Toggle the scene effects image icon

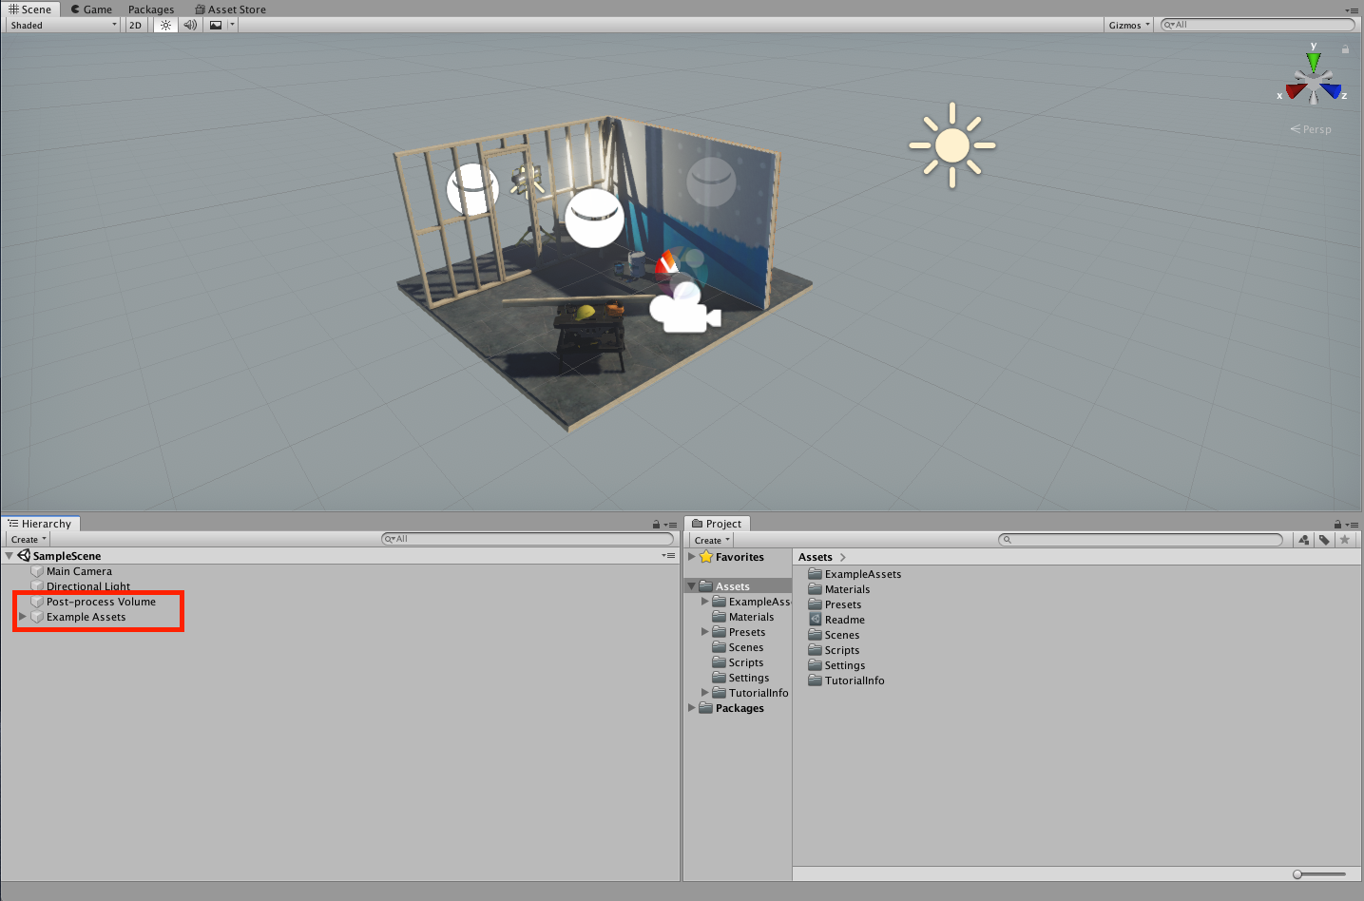pos(215,25)
